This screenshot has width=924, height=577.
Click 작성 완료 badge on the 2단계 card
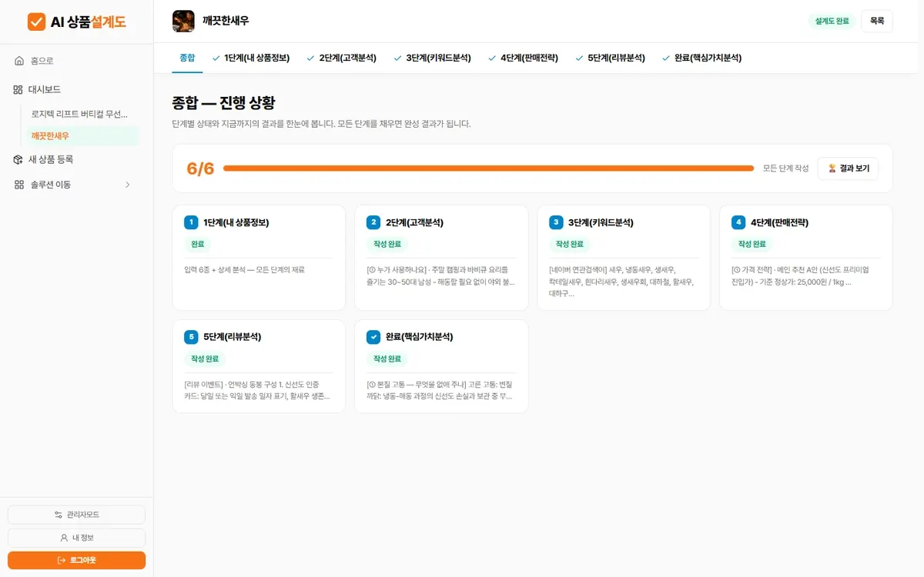point(387,244)
